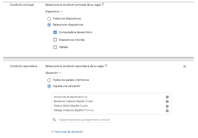The width and height of the screenshot is (198, 138).
Task: Click the location search input field
Action: point(85,120)
